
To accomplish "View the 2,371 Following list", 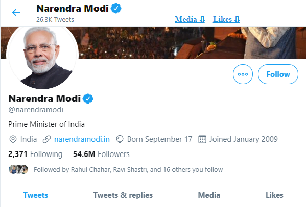I will coord(35,154).
